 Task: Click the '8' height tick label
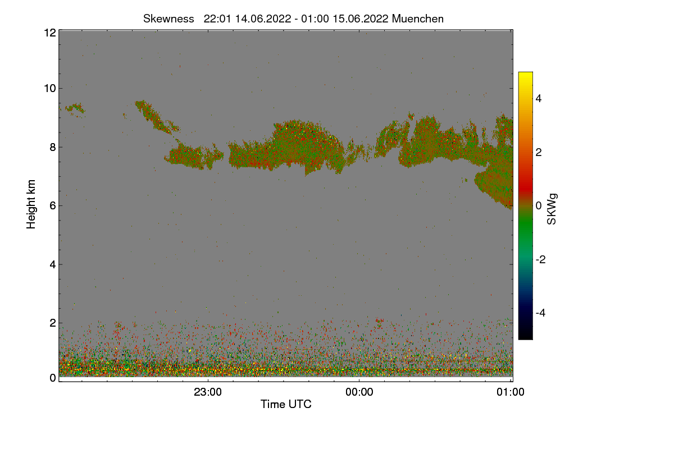53,147
